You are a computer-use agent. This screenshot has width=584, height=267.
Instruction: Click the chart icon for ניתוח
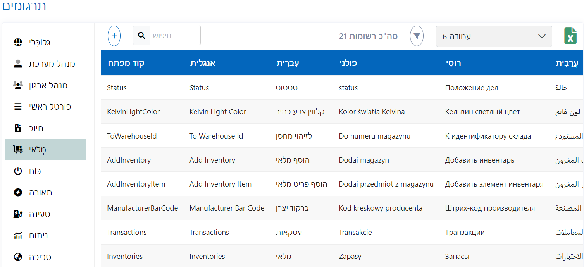click(18, 235)
